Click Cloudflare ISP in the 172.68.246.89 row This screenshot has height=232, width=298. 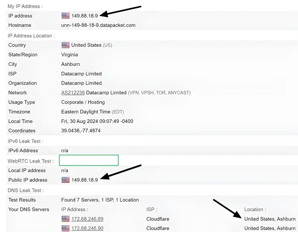[158, 219]
